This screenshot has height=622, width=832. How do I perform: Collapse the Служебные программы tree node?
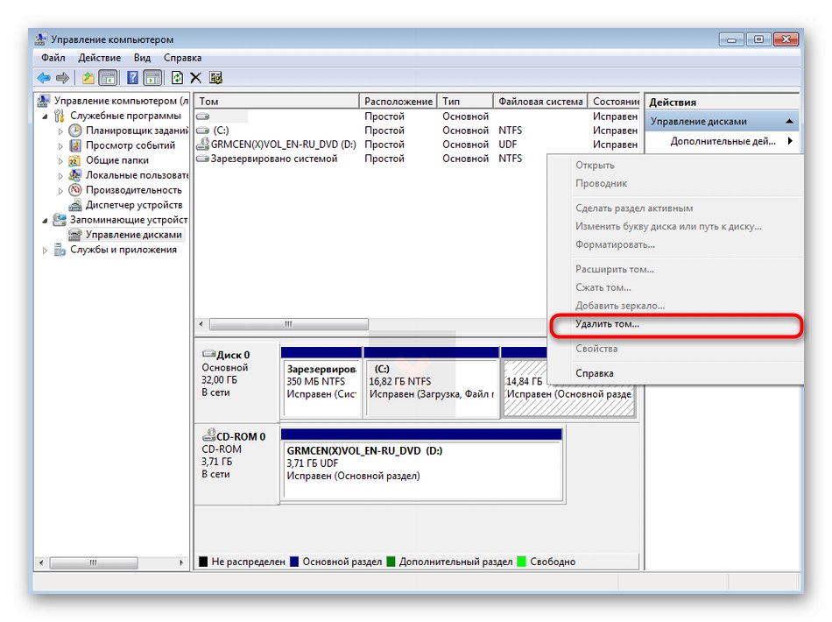[x=45, y=117]
